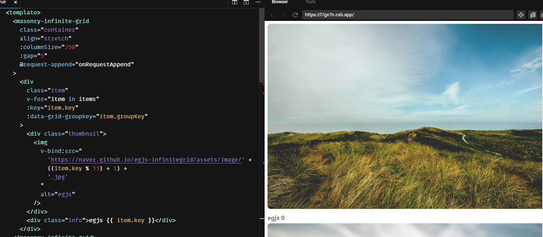
Task: Switch to the Tests tab
Action: [x=310, y=2]
